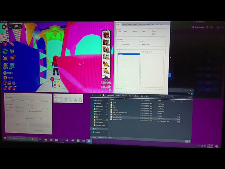Click TinyTask Open icon

pyautogui.click(x=56, y=99)
